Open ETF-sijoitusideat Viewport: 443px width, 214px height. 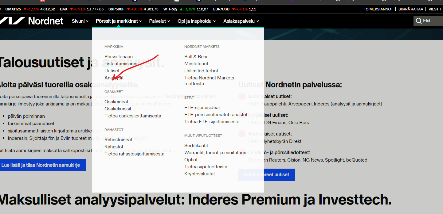click(202, 108)
